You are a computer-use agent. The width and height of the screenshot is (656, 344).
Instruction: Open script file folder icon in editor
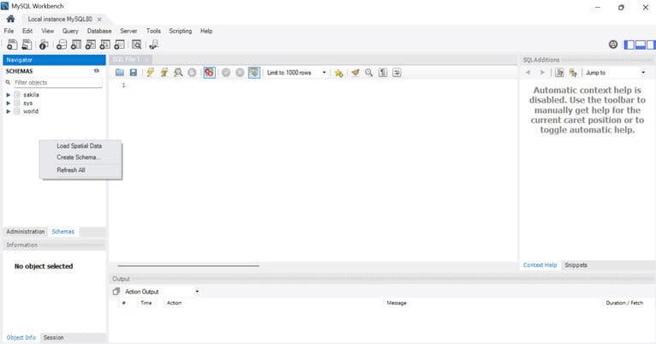pyautogui.click(x=120, y=73)
